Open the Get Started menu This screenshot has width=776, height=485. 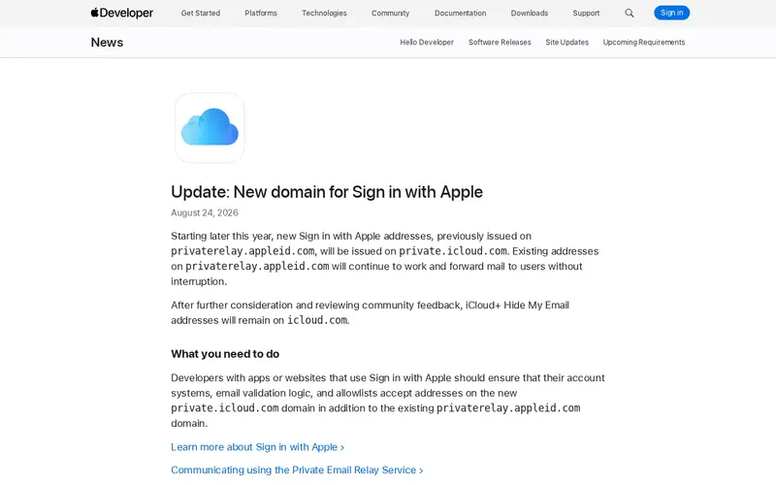click(201, 13)
